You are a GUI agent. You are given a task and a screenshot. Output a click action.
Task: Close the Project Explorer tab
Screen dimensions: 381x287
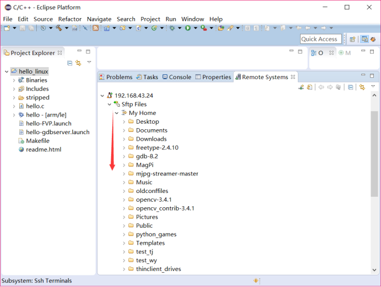(60, 53)
